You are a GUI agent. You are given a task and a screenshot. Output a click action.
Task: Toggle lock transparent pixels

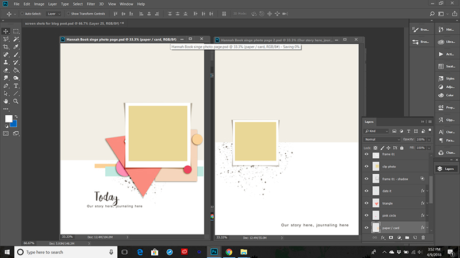point(375,148)
